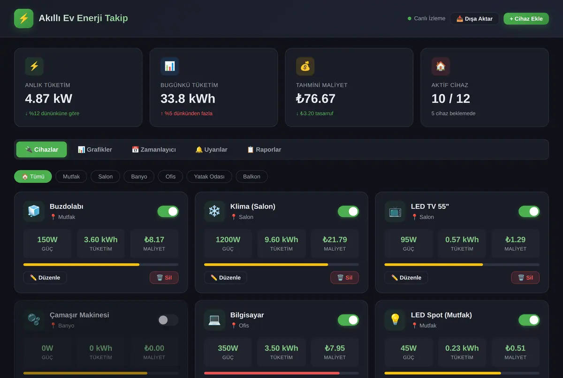The height and width of the screenshot is (378, 563).
Task: Click the snowflake icon for Klima (Salon)
Action: (x=214, y=212)
